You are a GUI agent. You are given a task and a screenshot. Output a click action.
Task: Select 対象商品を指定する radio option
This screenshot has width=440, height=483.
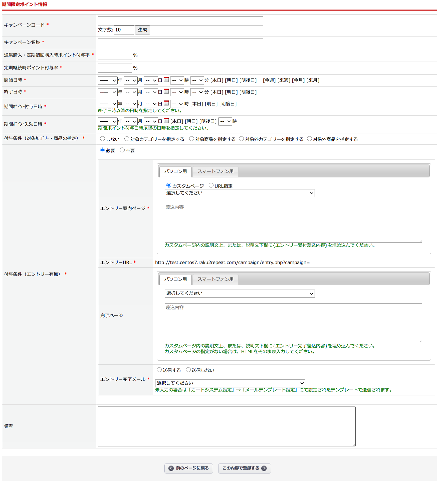coord(191,139)
